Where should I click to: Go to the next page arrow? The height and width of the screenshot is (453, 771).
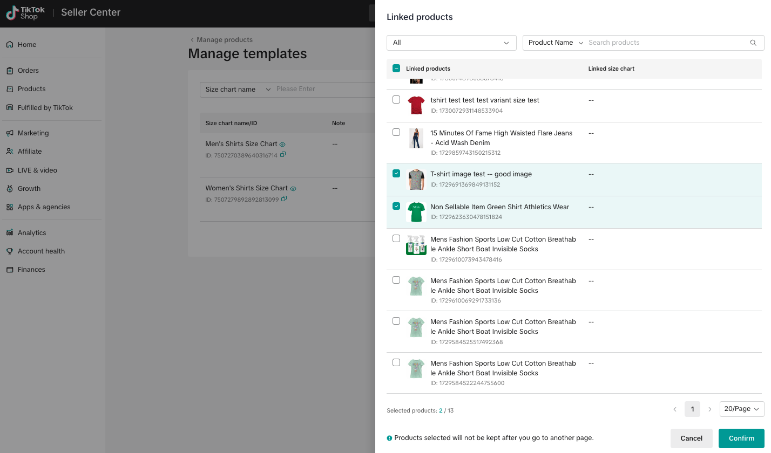[x=710, y=409]
